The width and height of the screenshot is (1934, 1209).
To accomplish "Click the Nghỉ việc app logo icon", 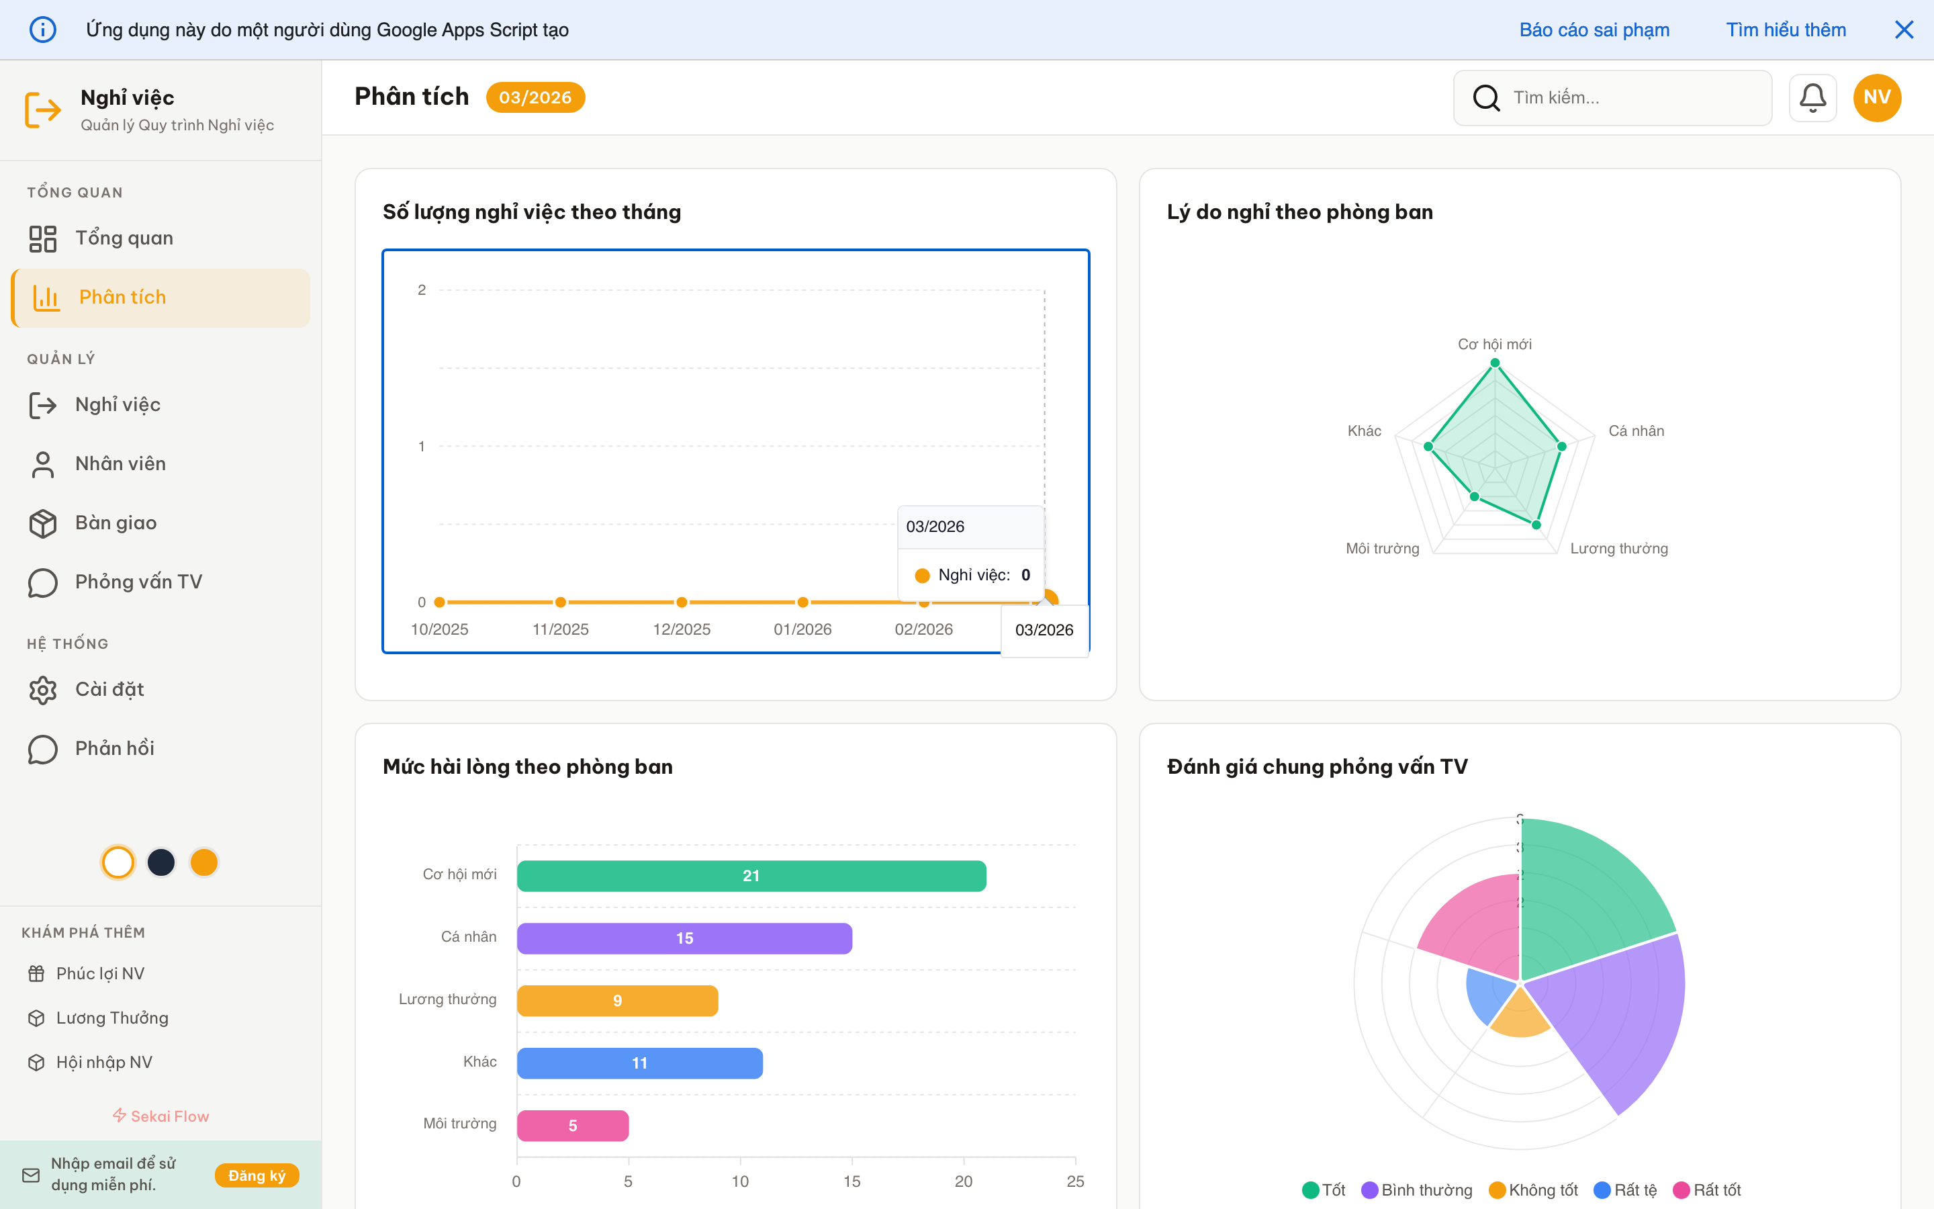I will pyautogui.click(x=42, y=109).
